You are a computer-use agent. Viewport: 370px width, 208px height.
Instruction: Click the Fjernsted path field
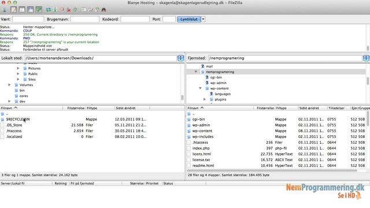pyautogui.click(x=285, y=58)
